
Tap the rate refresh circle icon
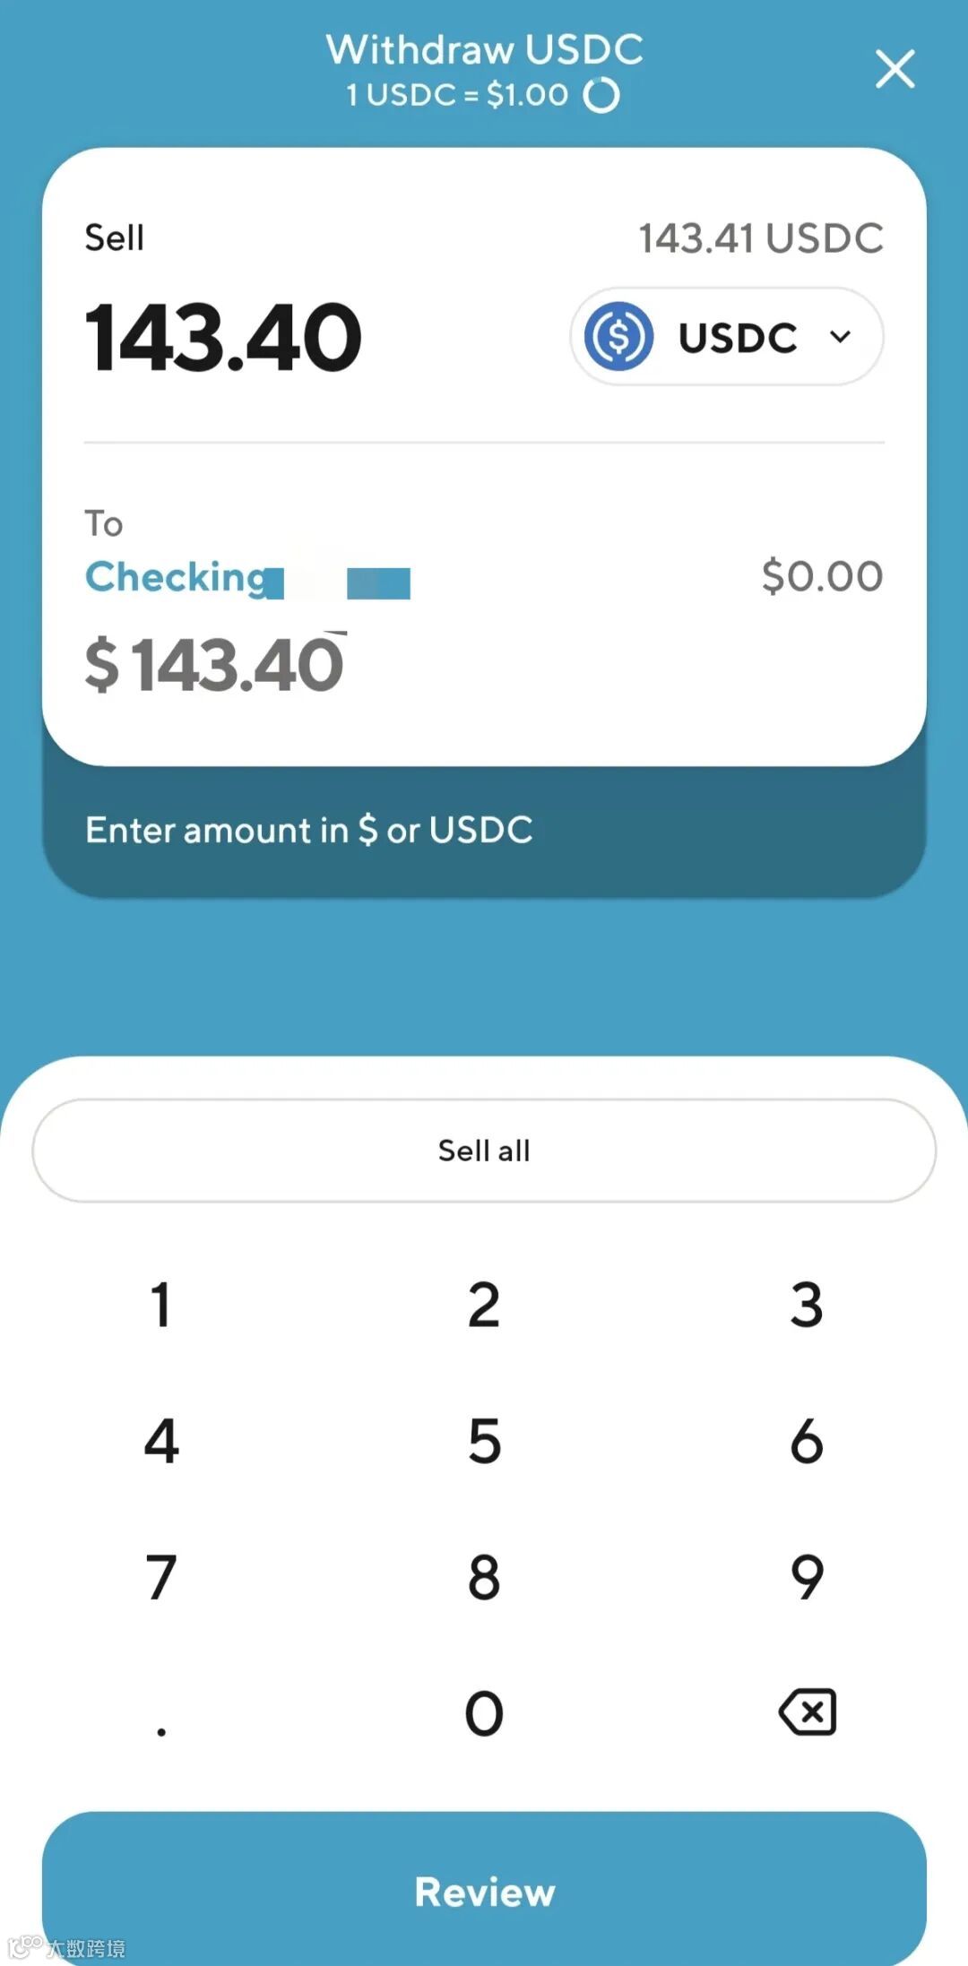pos(601,95)
